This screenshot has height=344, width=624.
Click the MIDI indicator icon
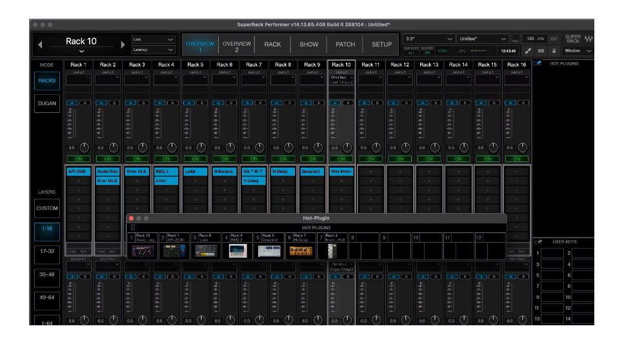516,39
